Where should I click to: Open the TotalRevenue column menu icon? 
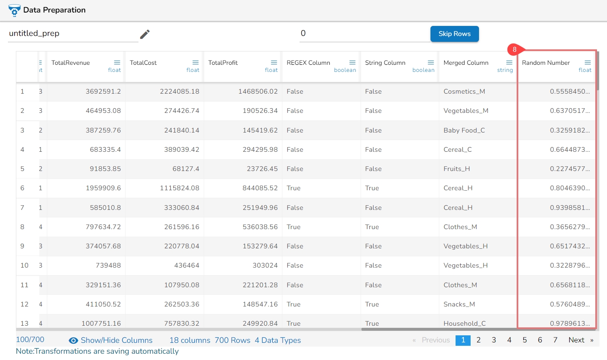117,63
